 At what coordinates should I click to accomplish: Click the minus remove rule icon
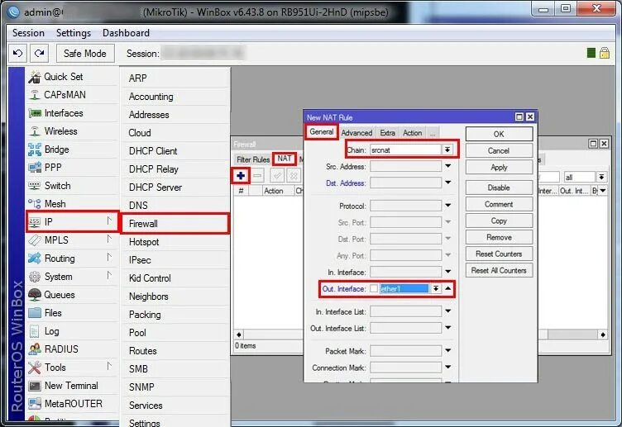(x=257, y=175)
